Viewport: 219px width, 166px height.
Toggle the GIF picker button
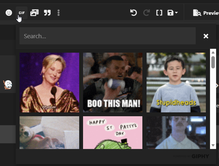[x=22, y=13]
